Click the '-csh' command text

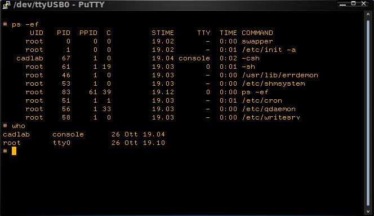(251, 58)
